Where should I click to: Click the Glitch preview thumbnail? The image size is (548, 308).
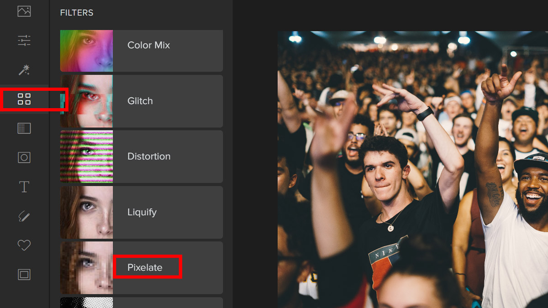tap(86, 101)
